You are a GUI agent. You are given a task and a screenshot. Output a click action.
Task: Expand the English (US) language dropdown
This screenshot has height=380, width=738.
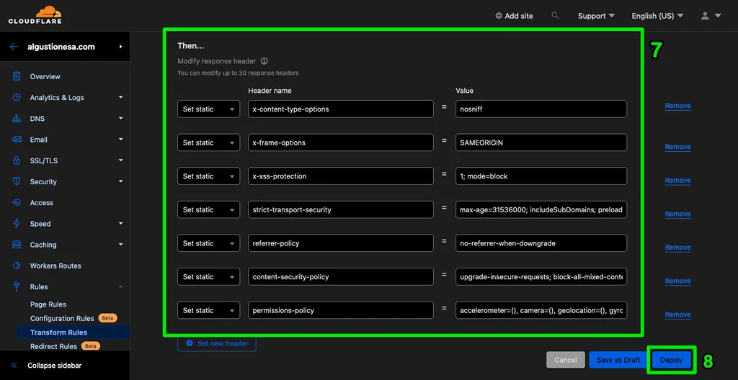[x=657, y=16]
